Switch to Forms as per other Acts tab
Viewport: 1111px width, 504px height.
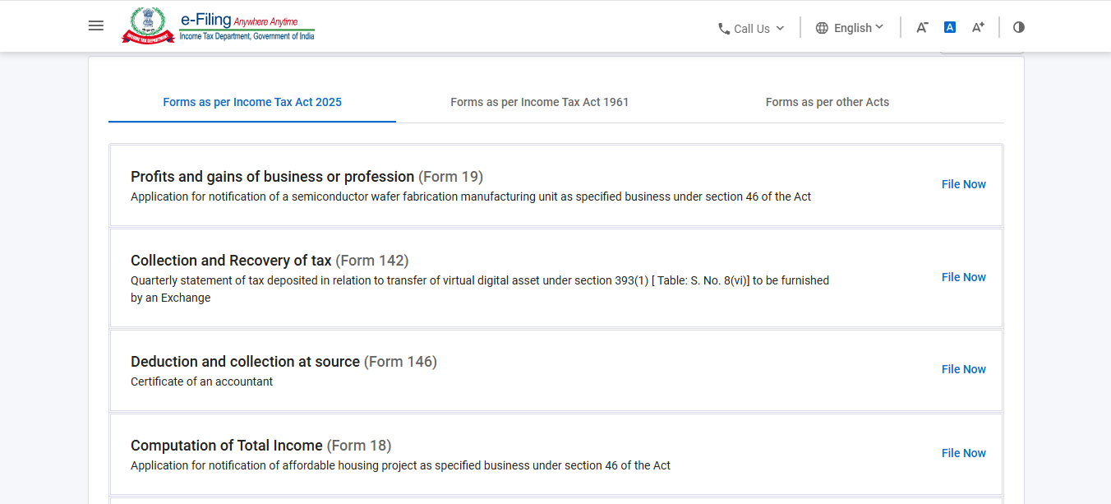[x=827, y=102]
